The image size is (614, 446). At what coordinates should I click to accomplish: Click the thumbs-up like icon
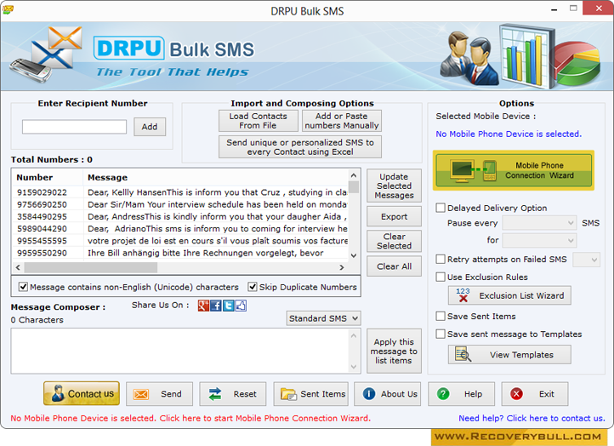(x=241, y=306)
